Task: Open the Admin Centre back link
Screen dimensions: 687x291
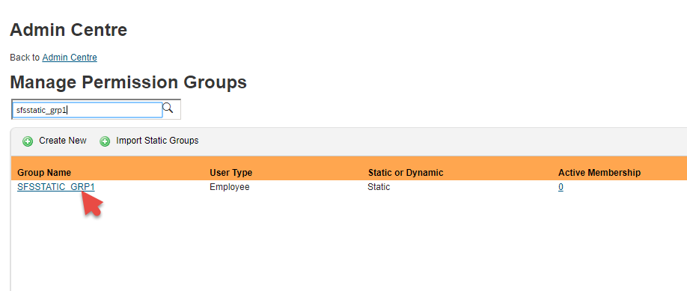Action: tap(70, 58)
